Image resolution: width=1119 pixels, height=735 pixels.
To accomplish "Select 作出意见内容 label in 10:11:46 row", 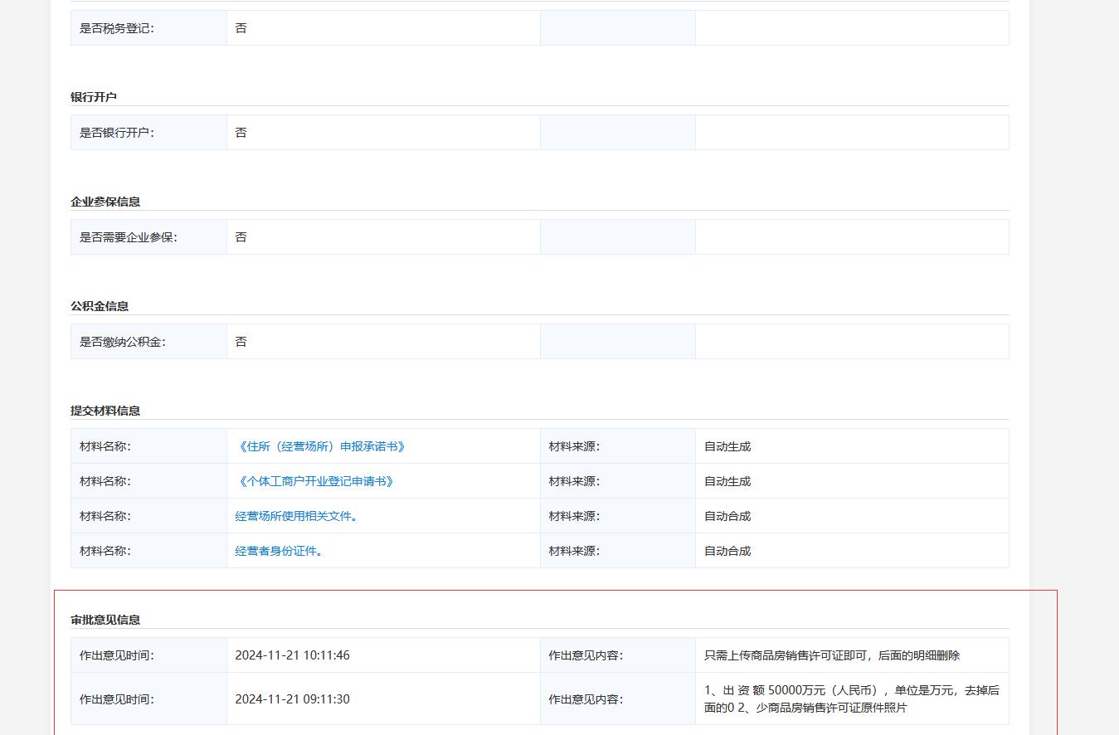I will click(586, 655).
